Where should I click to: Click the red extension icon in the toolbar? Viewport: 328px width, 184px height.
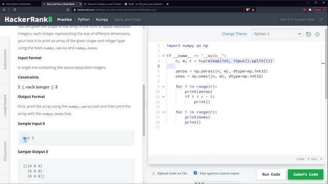304,10
